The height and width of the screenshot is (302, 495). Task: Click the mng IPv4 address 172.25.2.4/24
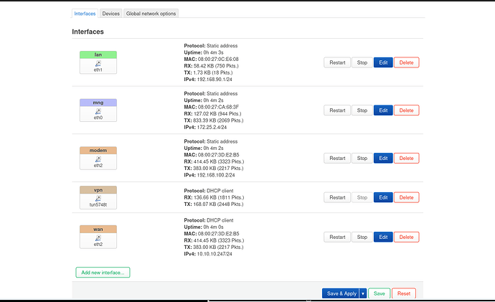212,128
